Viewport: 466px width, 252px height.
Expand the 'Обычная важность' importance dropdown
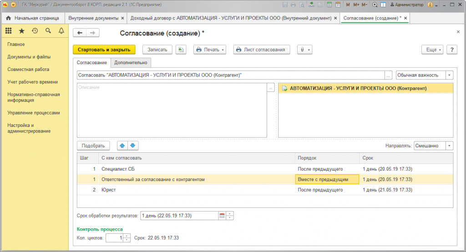(450, 75)
